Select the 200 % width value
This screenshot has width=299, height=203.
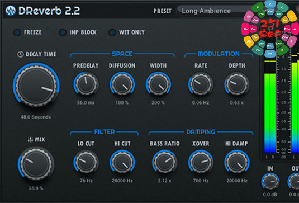158,103
